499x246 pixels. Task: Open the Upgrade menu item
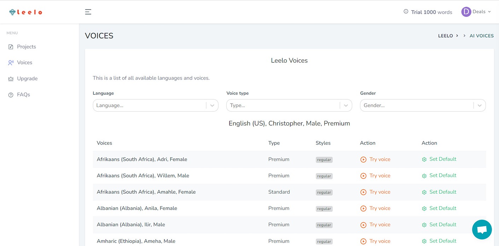point(27,78)
